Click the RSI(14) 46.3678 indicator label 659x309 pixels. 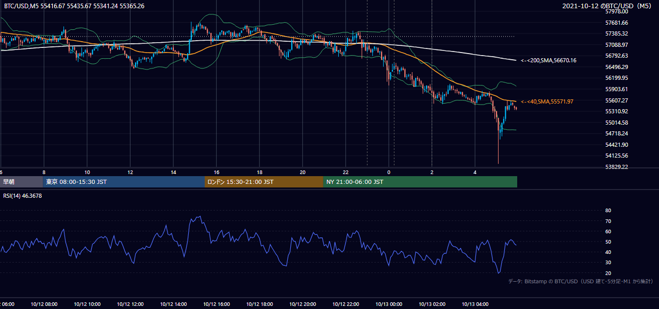pos(23,196)
